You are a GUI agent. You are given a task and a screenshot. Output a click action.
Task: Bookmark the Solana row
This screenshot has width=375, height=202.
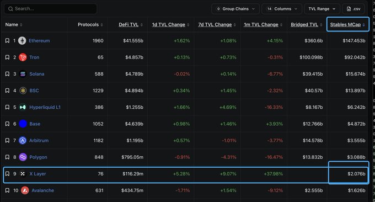pyautogui.click(x=7, y=74)
